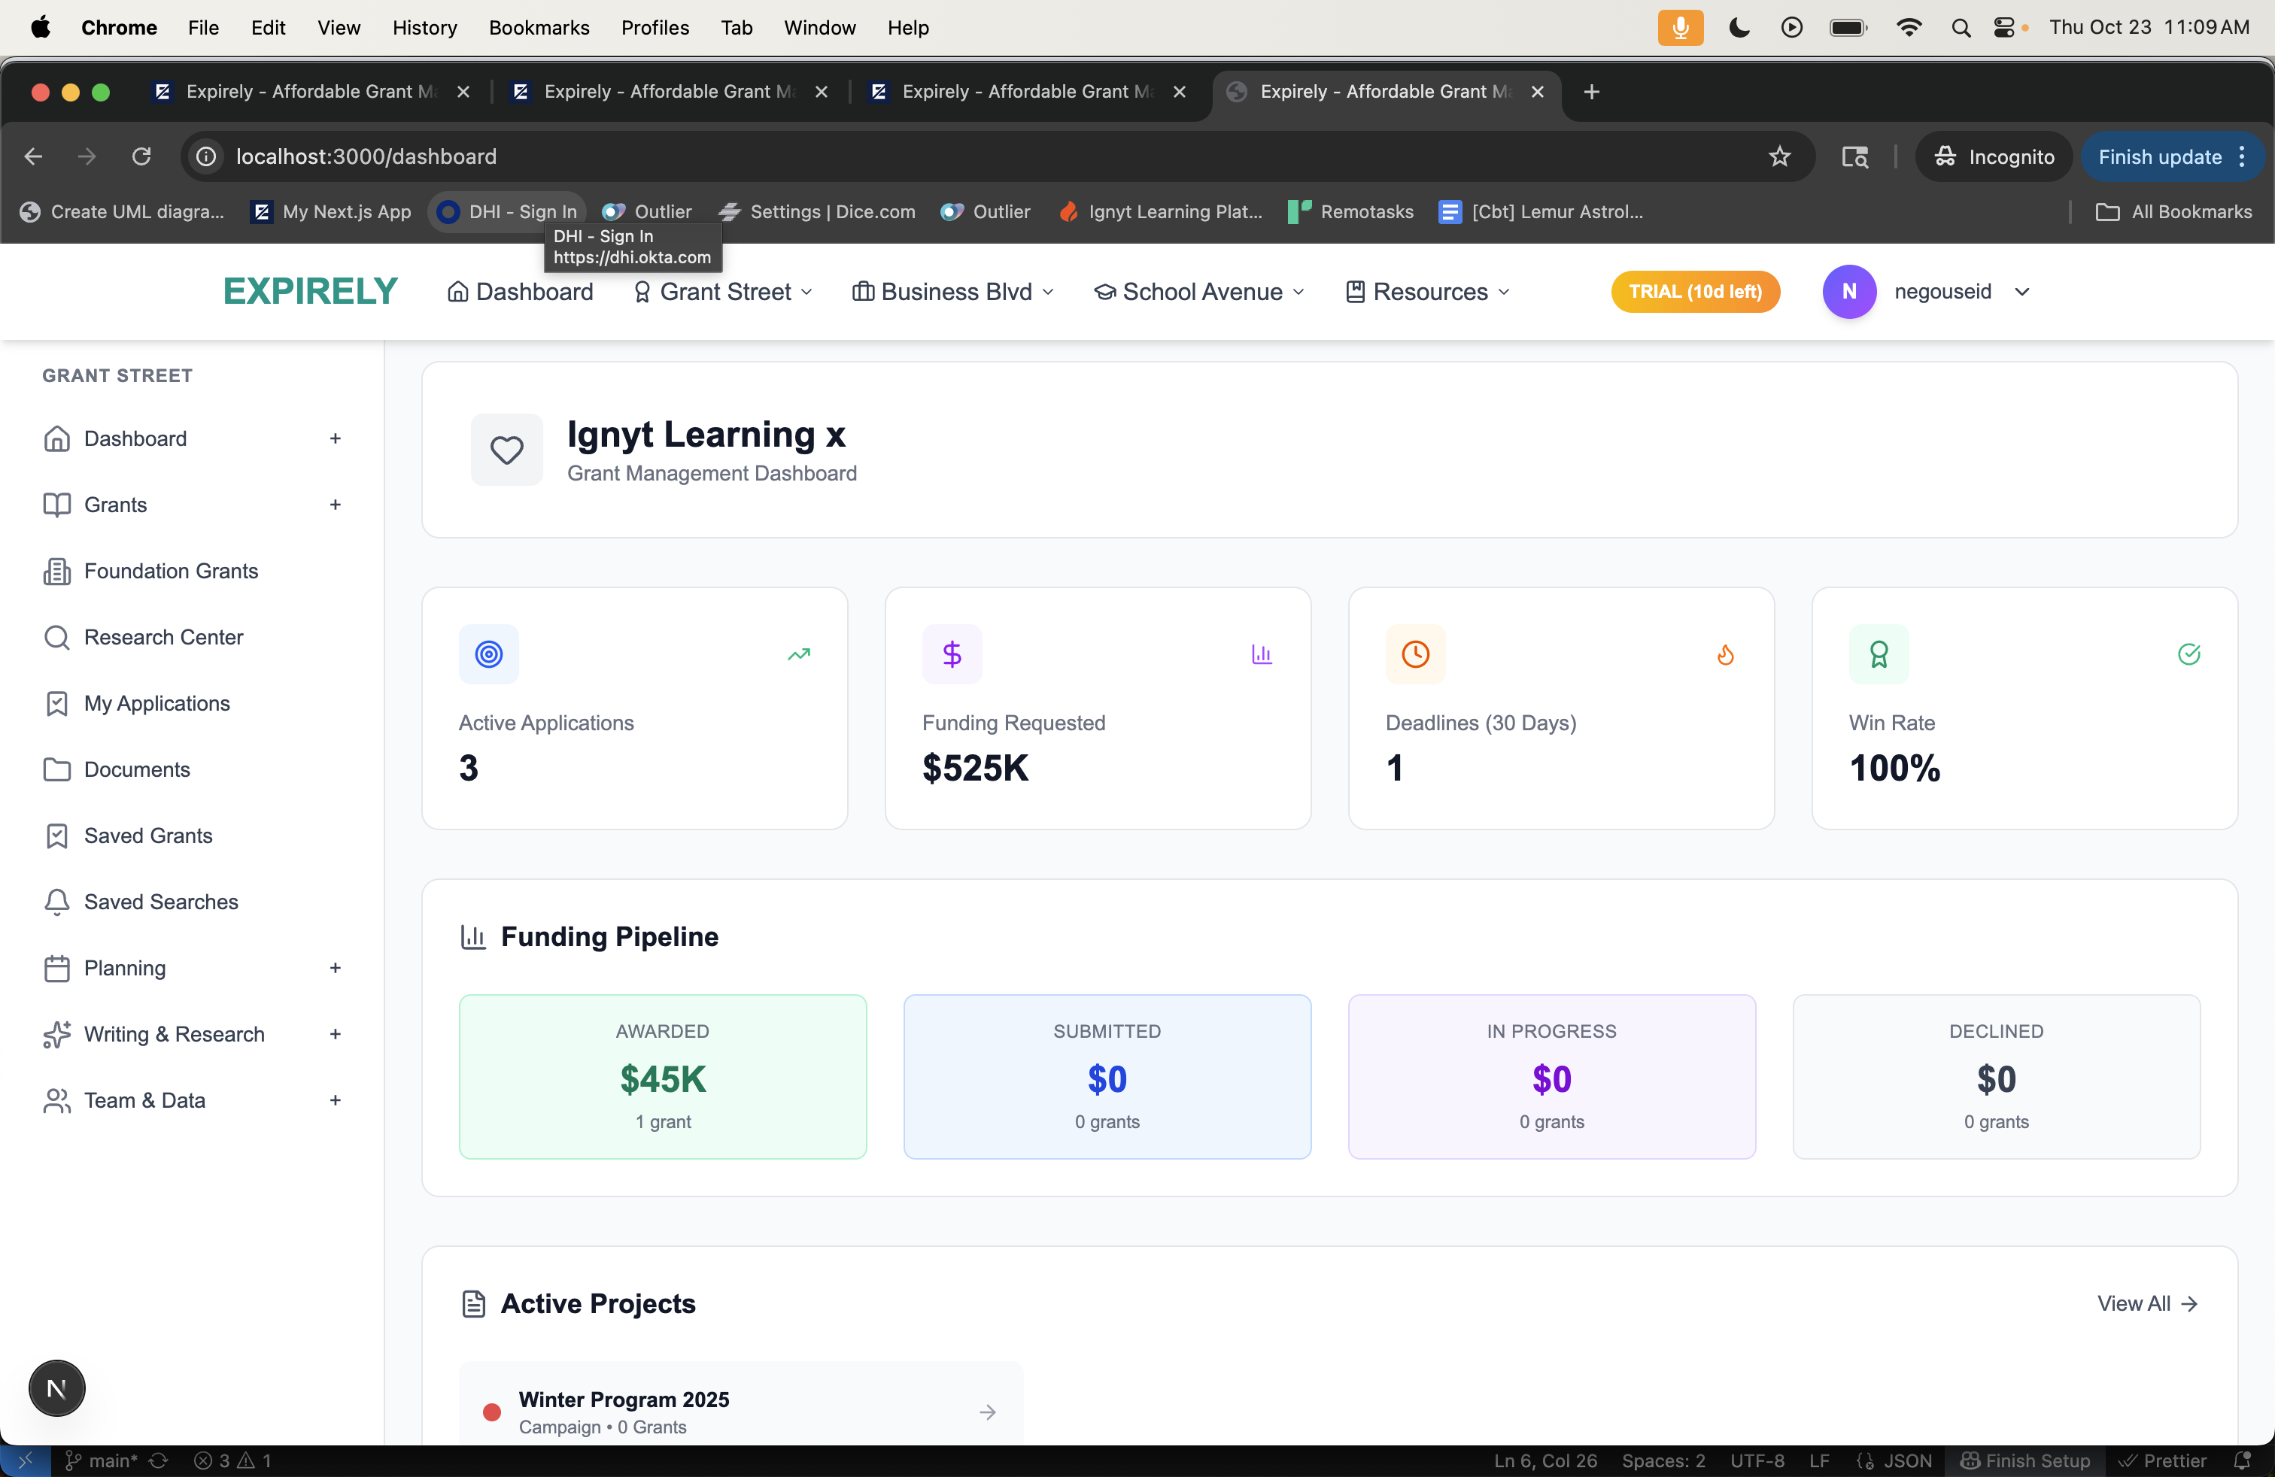The width and height of the screenshot is (2275, 1477).
Task: Open Saved Searches bell item in sidebar
Action: [x=160, y=902]
